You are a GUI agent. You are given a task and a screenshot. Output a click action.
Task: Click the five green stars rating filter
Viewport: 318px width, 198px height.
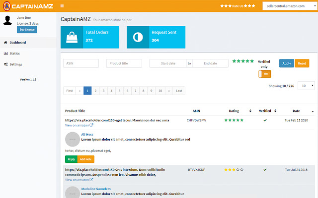pos(243,61)
